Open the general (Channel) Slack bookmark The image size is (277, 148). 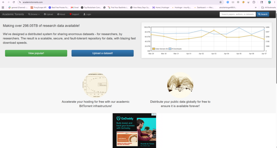[18, 7]
